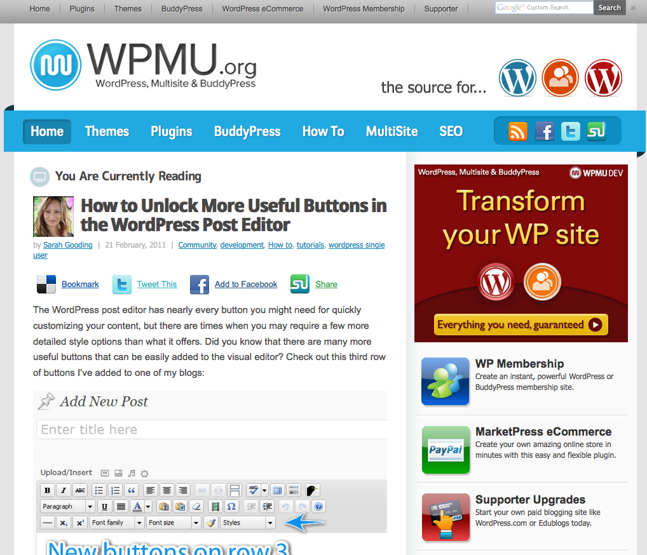
Task: Click the Twitter icon in the blue bar
Action: coord(571,131)
